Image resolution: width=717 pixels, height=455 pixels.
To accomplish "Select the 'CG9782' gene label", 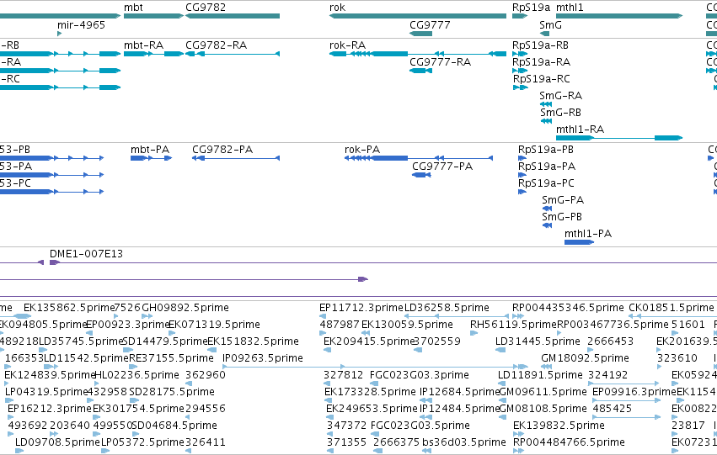I will pos(206,8).
